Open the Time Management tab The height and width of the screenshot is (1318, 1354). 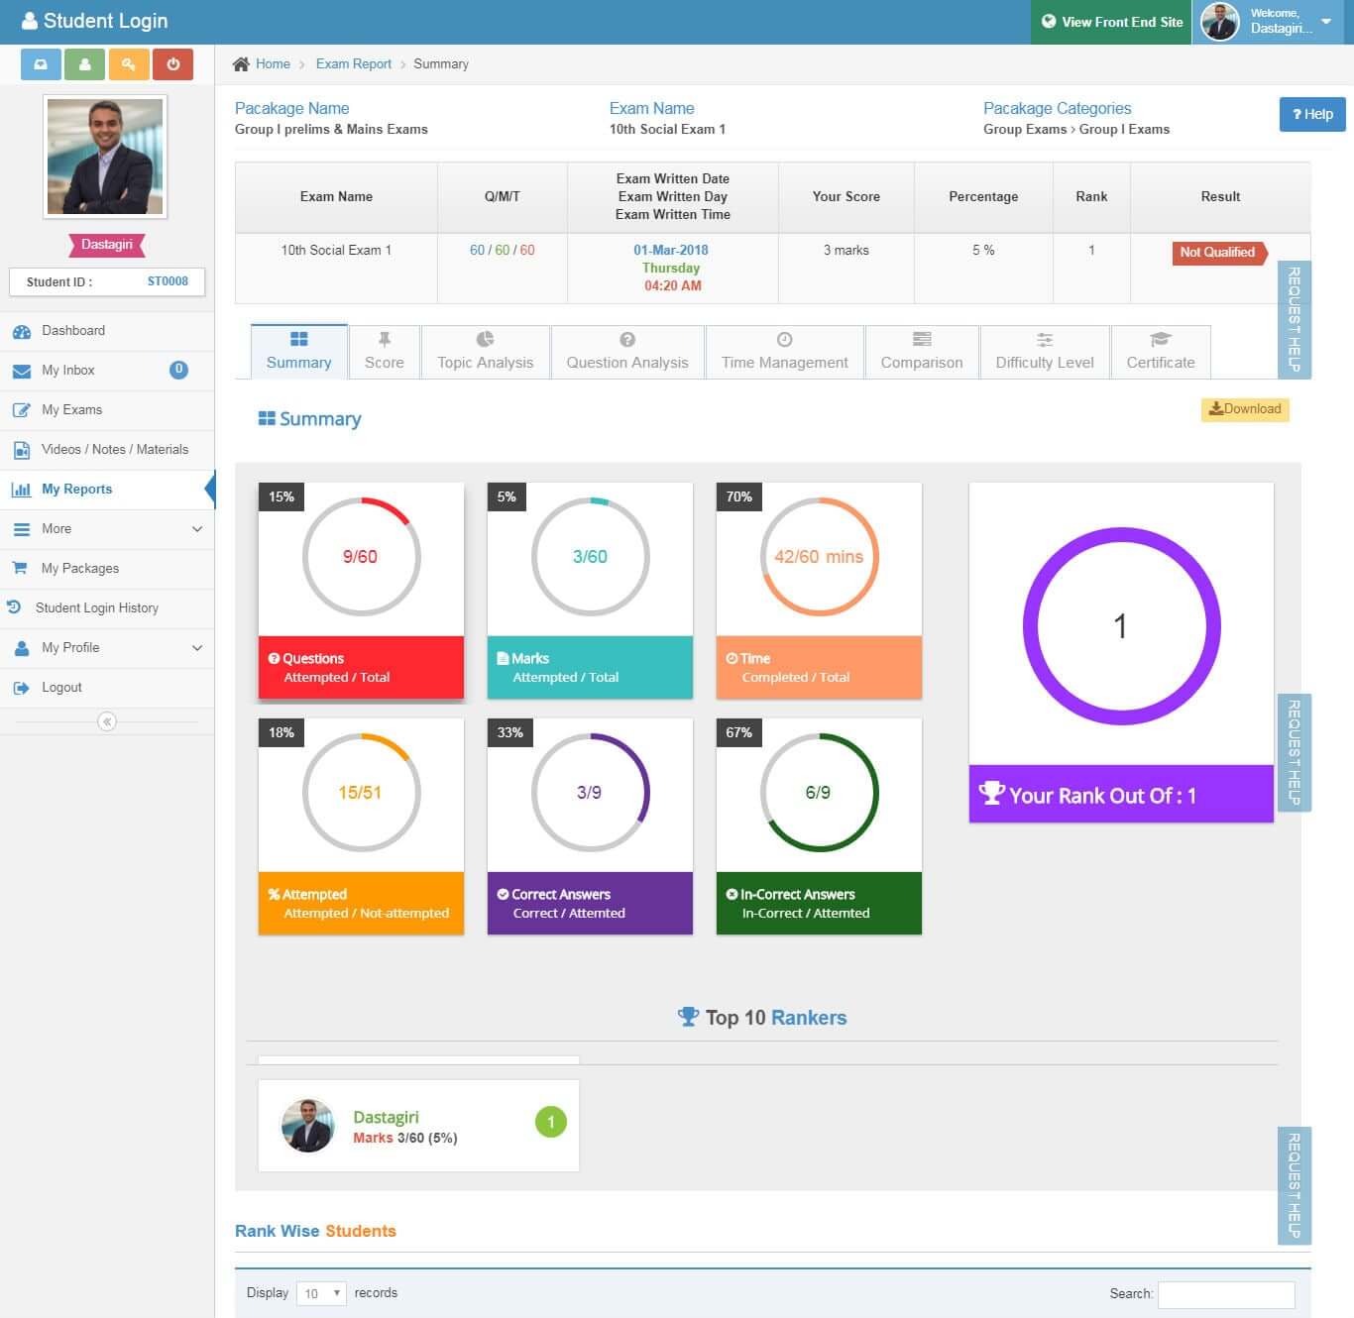784,352
